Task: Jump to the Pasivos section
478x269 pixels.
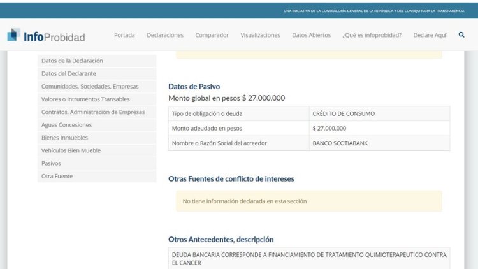Action: click(97, 163)
